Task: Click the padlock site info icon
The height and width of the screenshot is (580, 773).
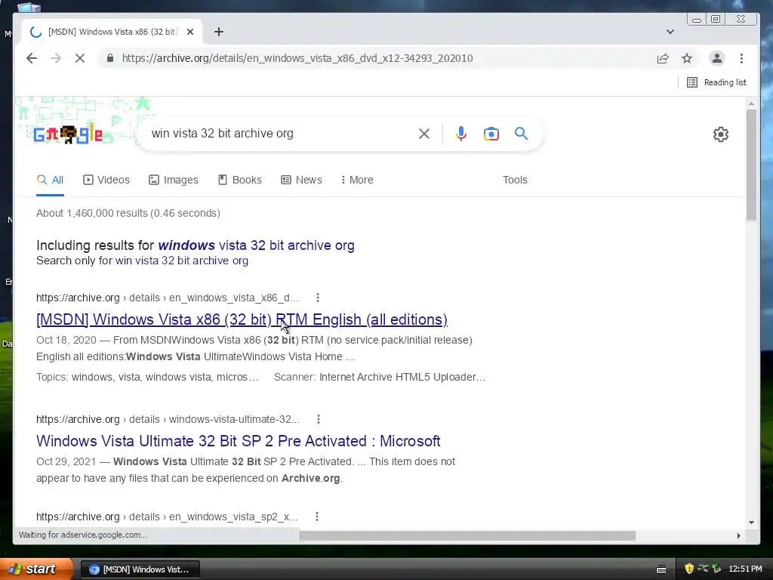Action: (110, 58)
